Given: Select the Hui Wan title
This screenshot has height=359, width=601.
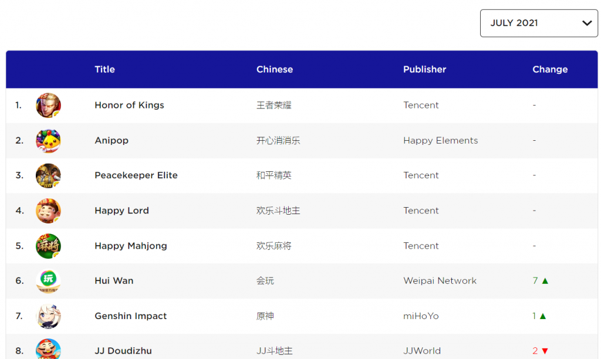Looking at the screenshot, I should coord(114,281).
